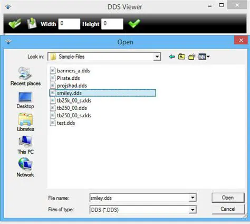Click the file icon beside tb25k_00_s.dds
The image size is (250, 224).
click(x=53, y=100)
